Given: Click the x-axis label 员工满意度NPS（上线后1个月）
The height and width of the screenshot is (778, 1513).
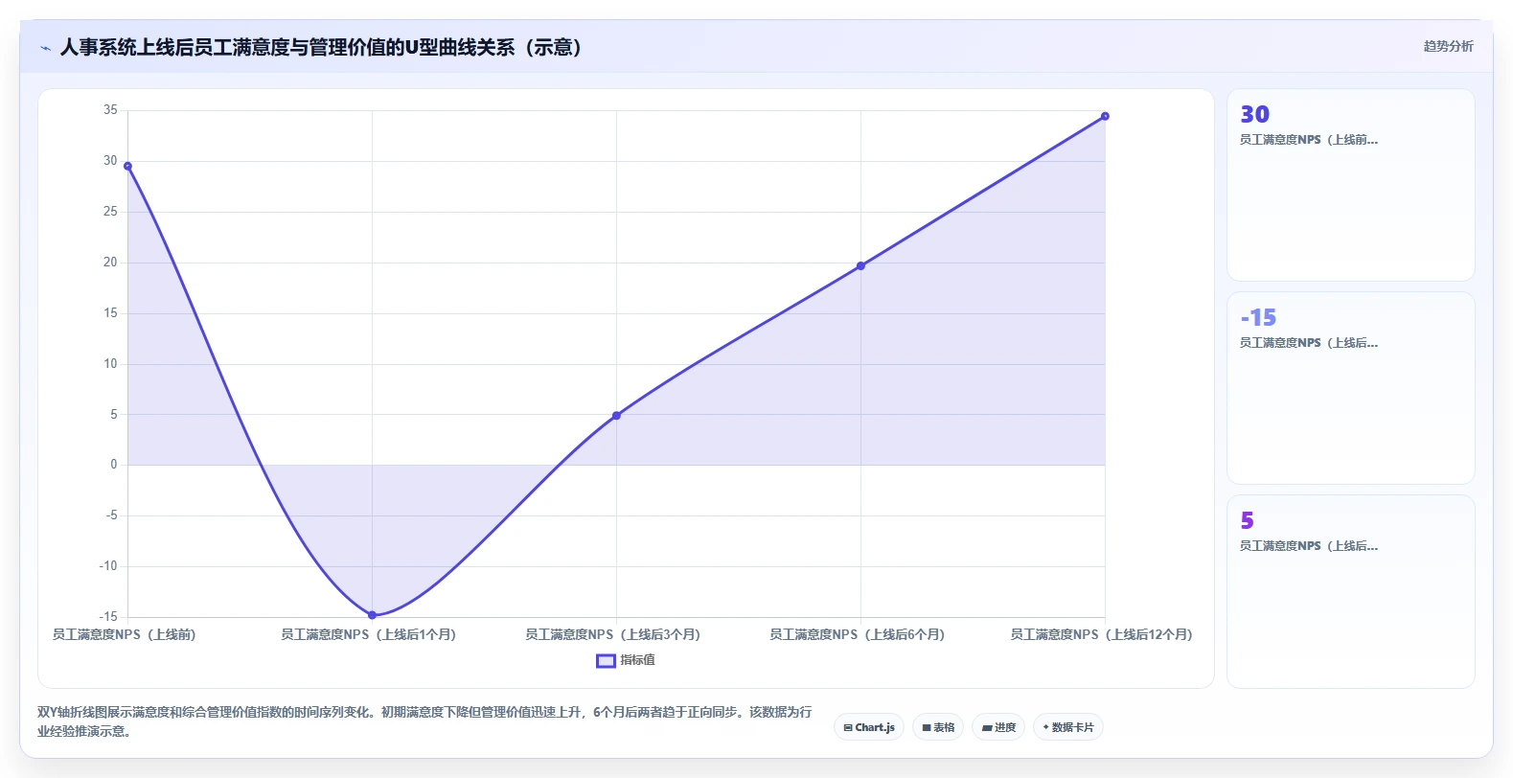Looking at the screenshot, I should coord(369,634).
